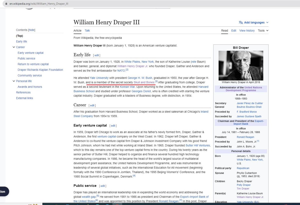Go to Community service in contents

coord(30,75)
